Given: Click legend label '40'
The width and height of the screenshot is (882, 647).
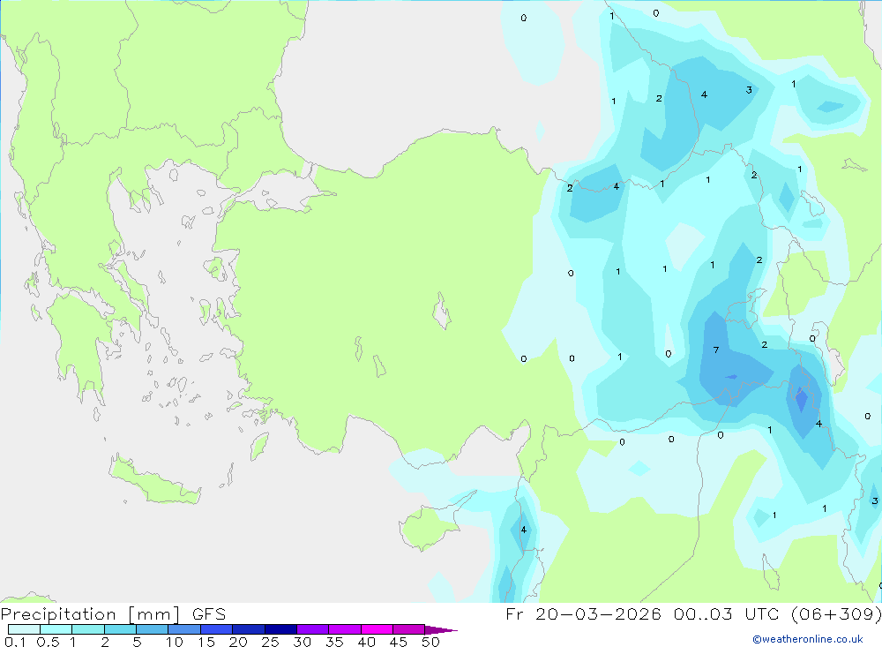Looking at the screenshot, I should click(x=366, y=642).
